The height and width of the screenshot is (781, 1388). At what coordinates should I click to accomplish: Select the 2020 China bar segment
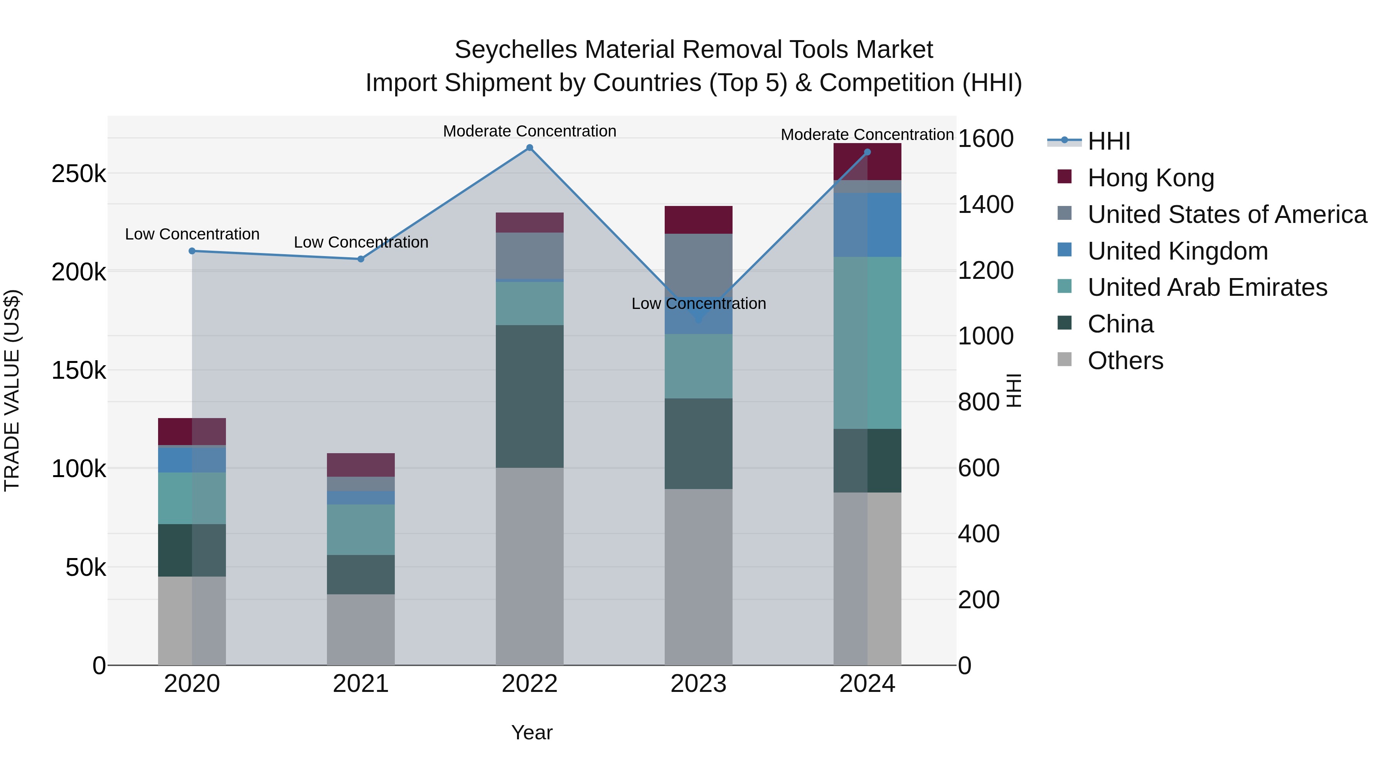tap(192, 550)
